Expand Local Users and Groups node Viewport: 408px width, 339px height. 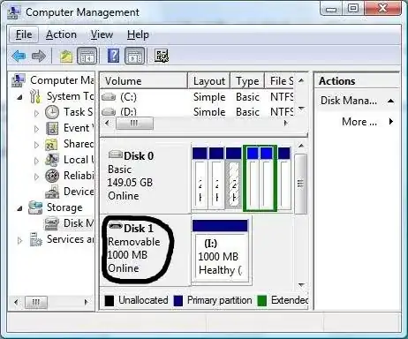click(36, 161)
